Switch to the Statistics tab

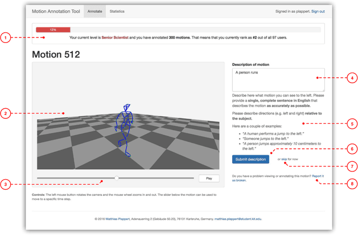pos(117,11)
